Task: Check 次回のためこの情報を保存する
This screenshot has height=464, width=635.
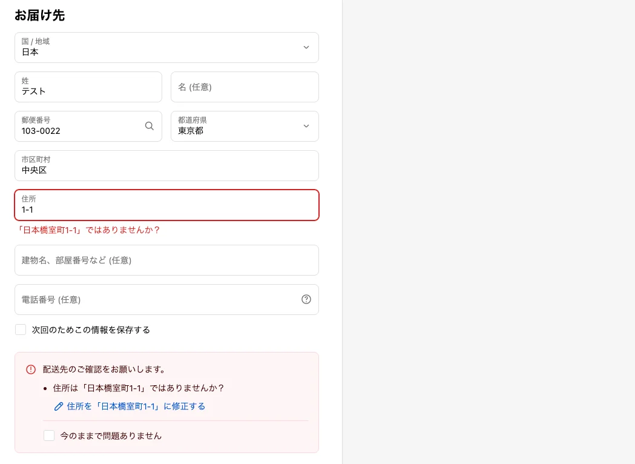Action: [21, 330]
